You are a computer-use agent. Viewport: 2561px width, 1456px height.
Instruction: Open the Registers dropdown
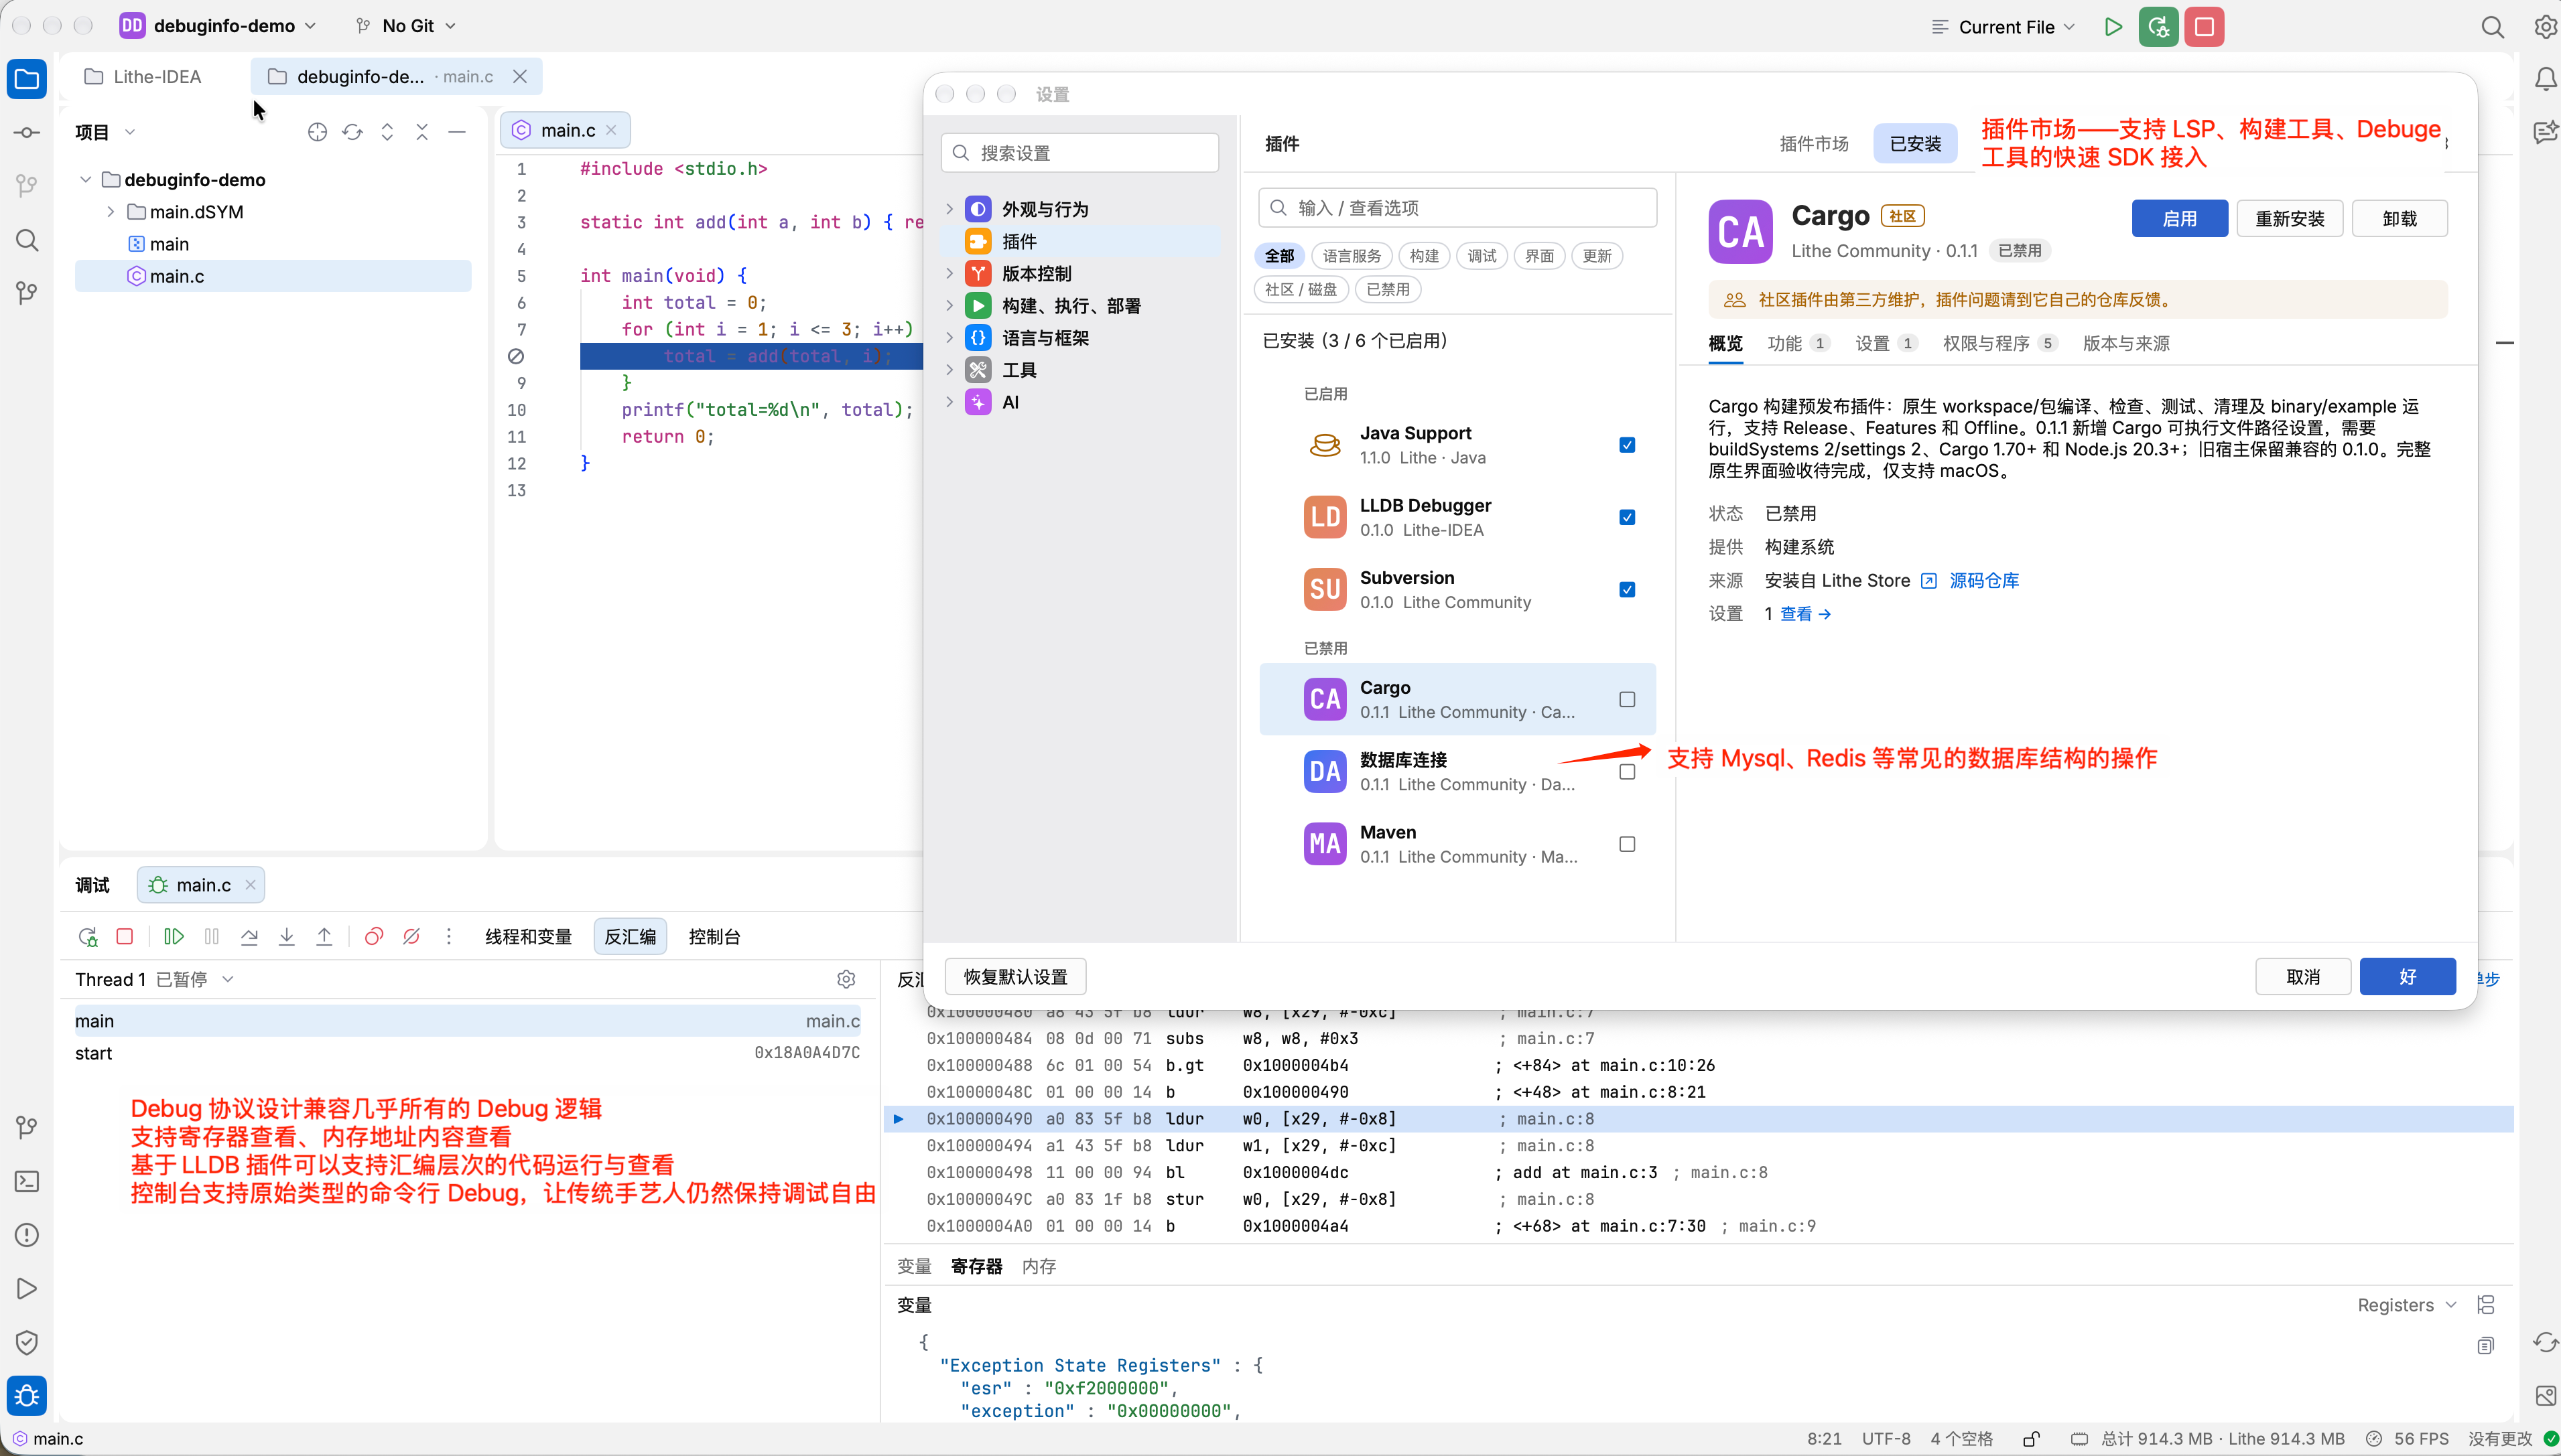[2406, 1305]
